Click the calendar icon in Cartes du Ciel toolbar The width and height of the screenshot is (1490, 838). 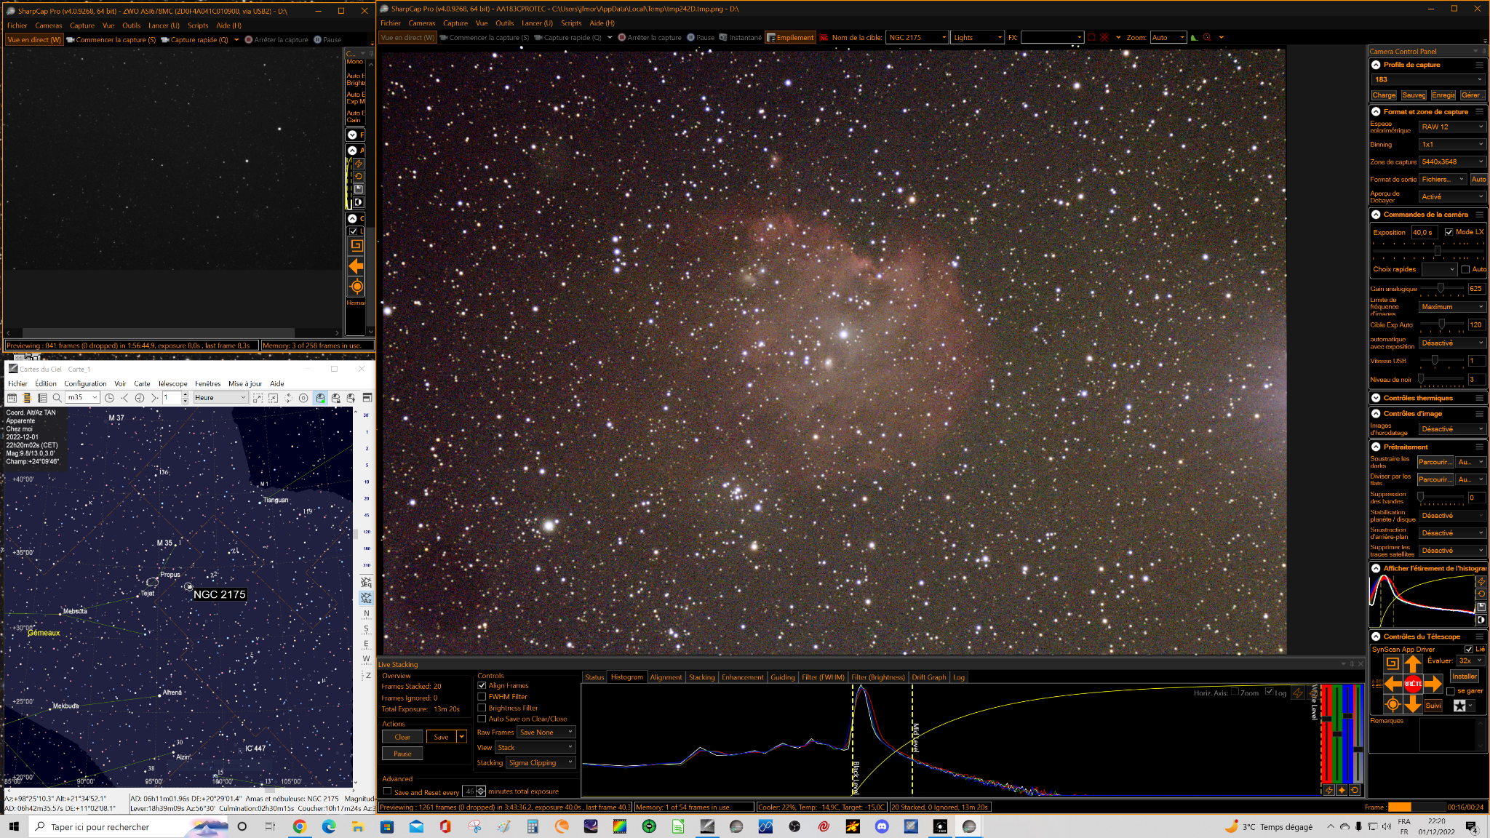(x=12, y=398)
